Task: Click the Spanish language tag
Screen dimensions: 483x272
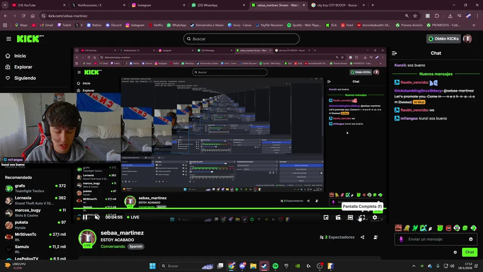Action: click(x=136, y=246)
